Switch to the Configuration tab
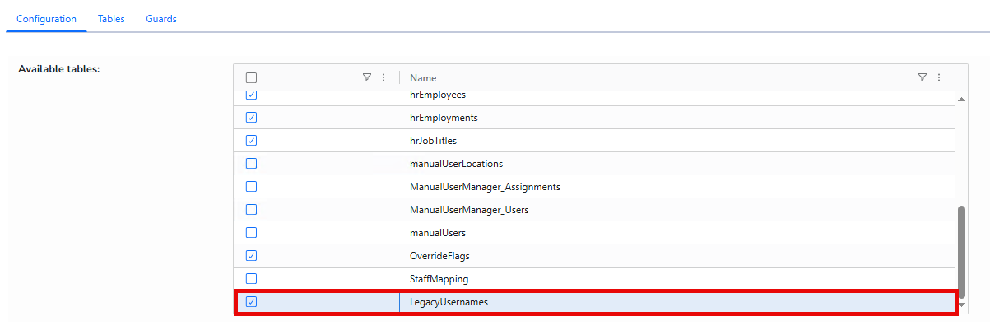Image resolution: width=990 pixels, height=326 pixels. [x=46, y=19]
